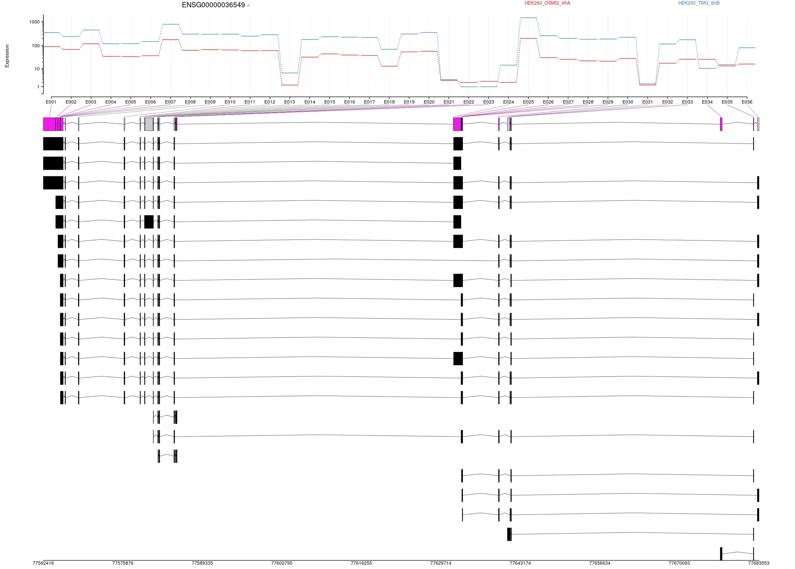Image resolution: width=795 pixels, height=569 pixels.
Task: Click exon label E013
Action: 290,102
